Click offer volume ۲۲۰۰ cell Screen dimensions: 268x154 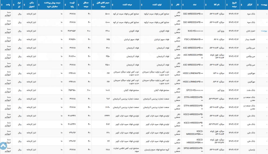pos(101,31)
